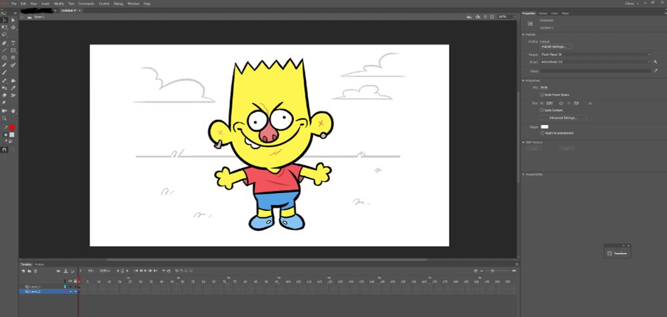The height and width of the screenshot is (317, 667).
Task: Click the ActionScript settings wrench icon
Action: (656, 62)
